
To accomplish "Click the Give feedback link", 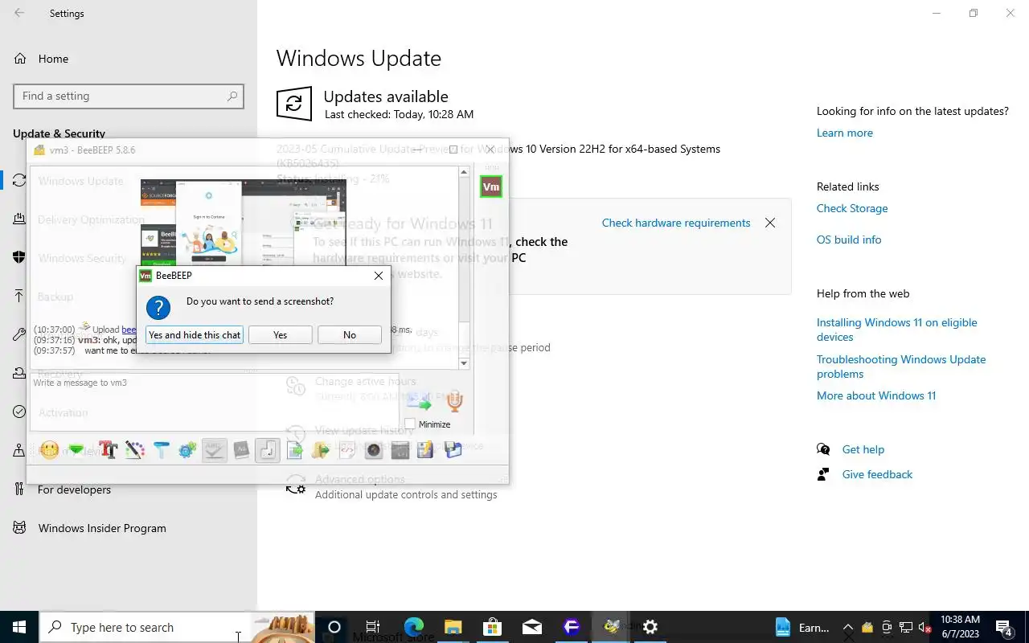I will 877,474.
